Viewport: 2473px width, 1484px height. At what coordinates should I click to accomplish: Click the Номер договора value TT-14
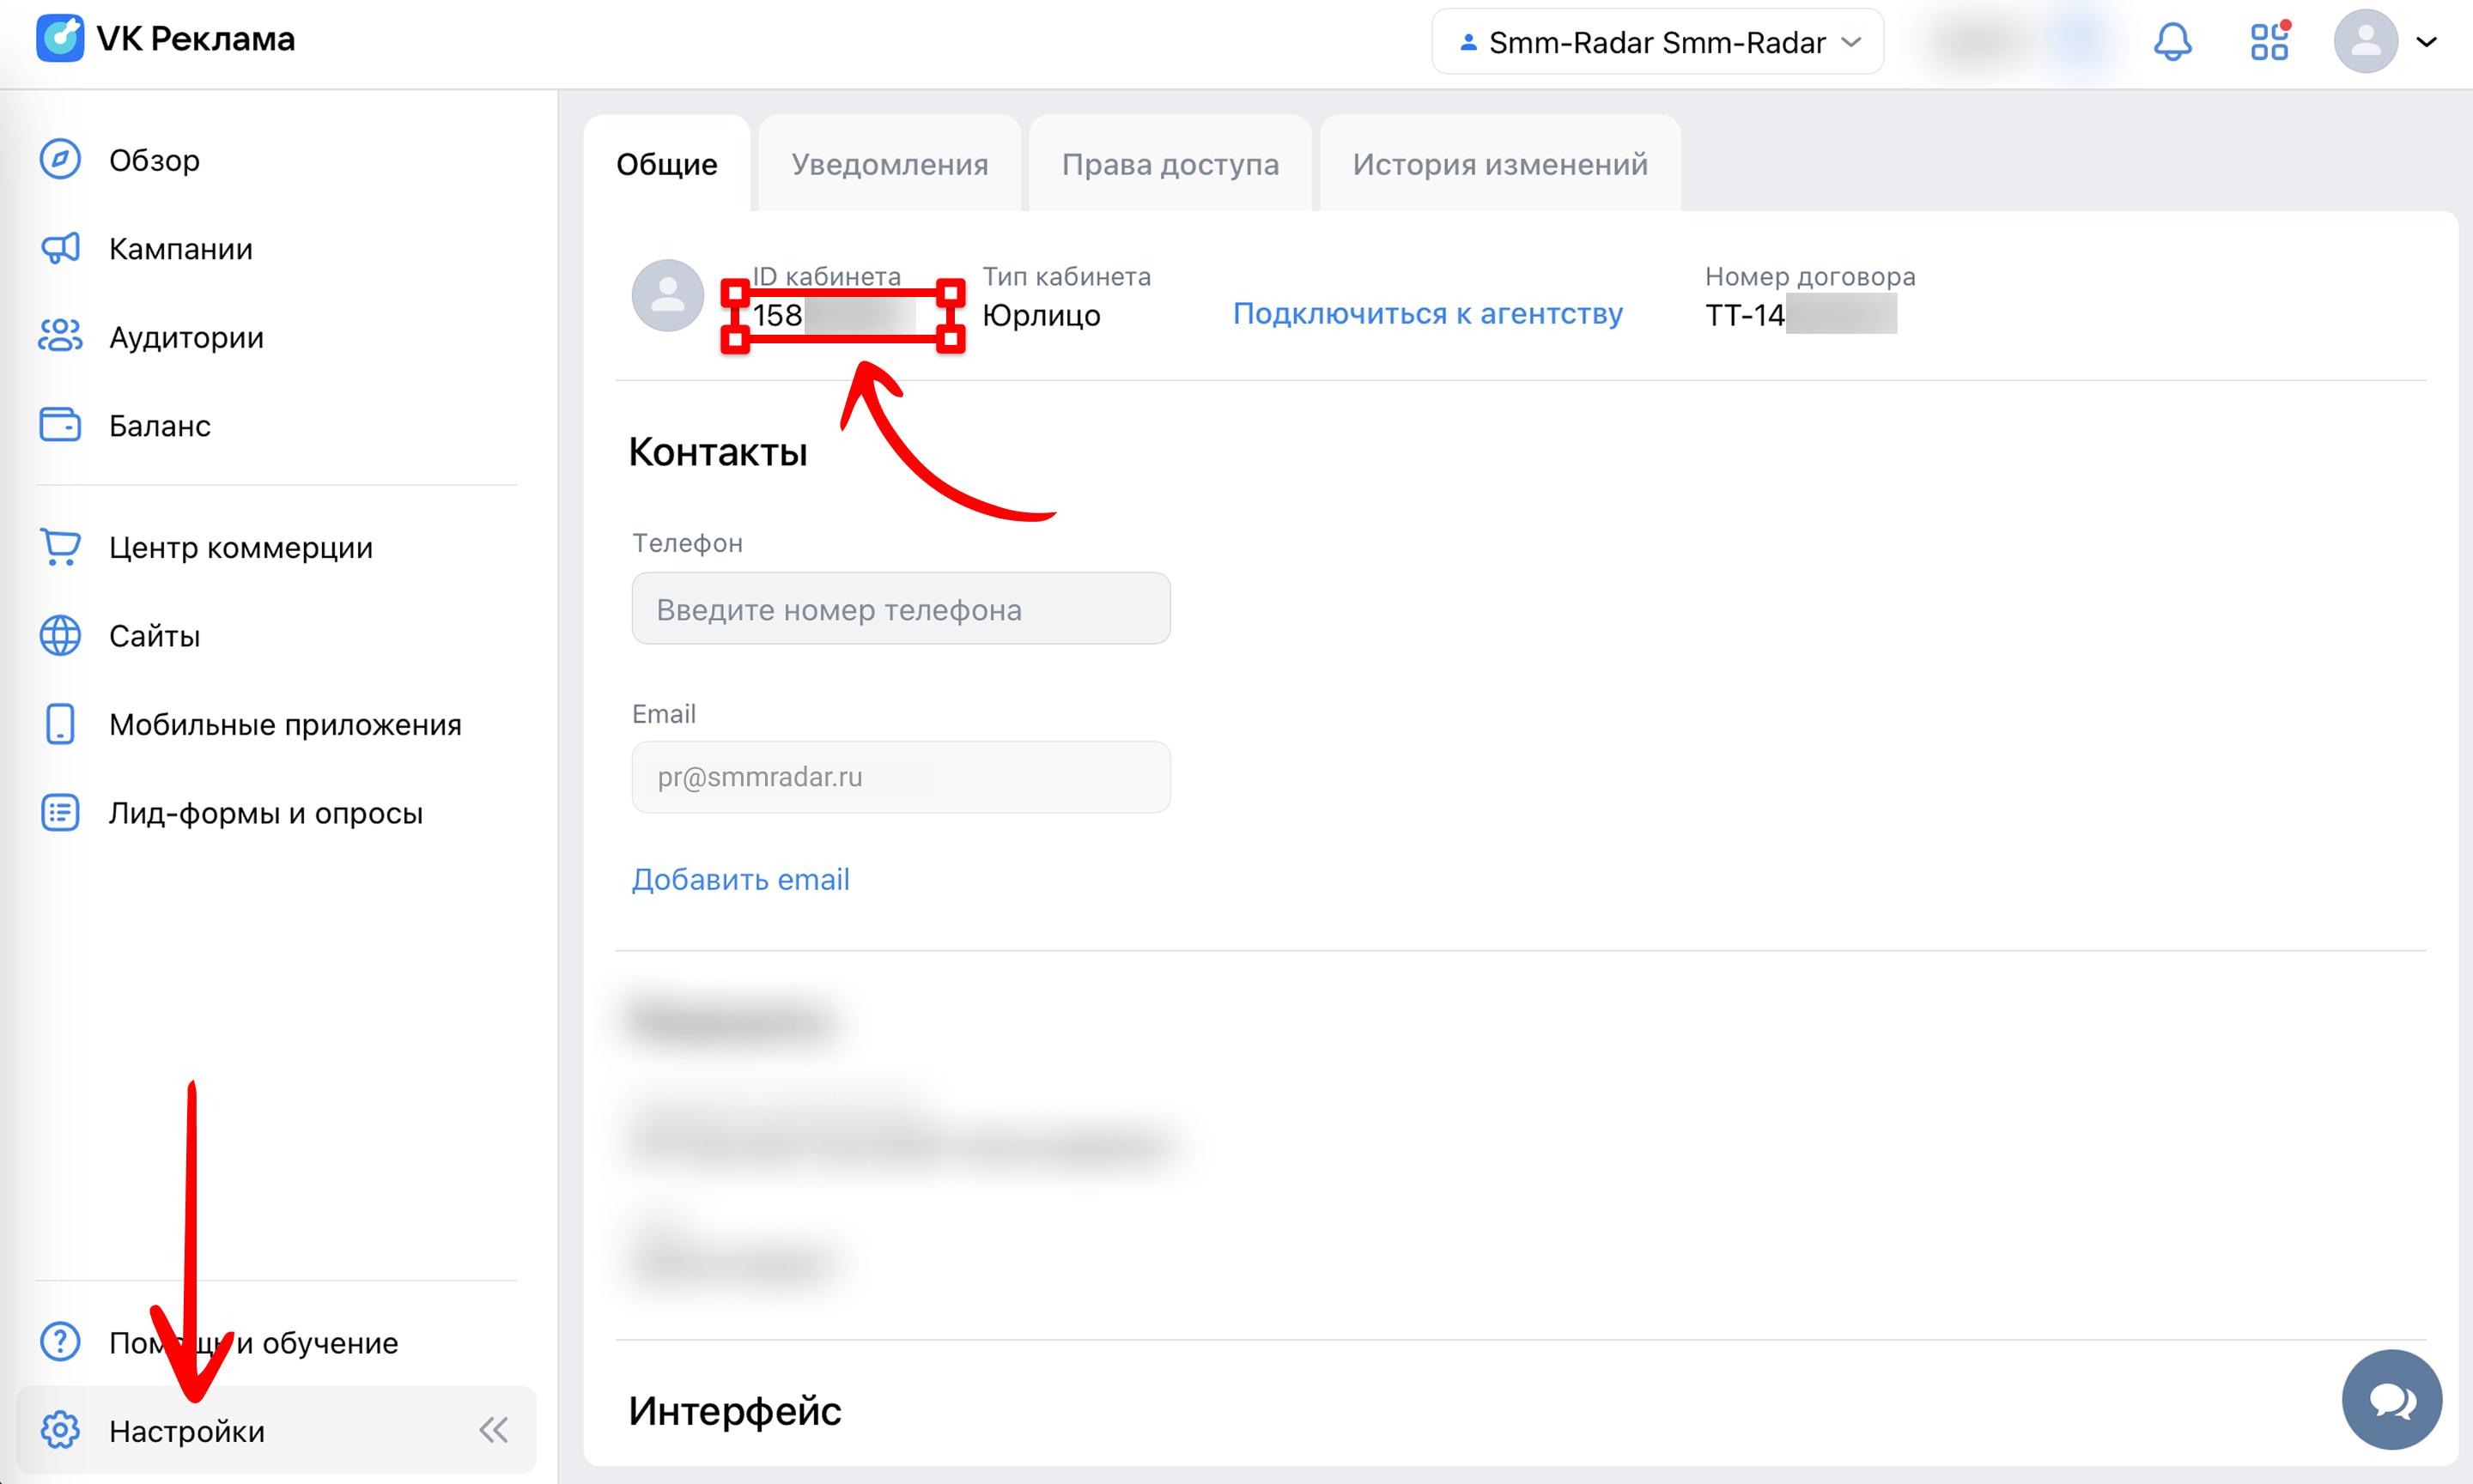pos(1745,315)
